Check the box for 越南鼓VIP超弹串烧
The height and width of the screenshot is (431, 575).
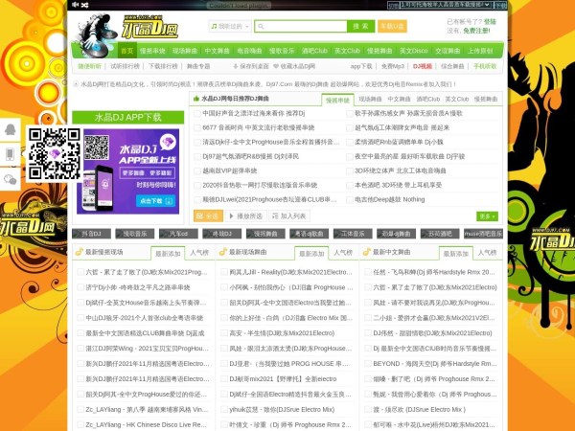[197, 170]
